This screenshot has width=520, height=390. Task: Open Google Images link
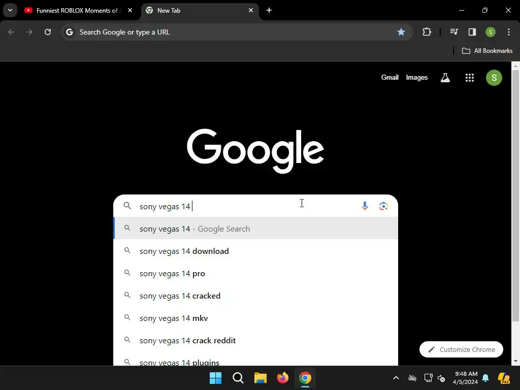[x=416, y=77]
